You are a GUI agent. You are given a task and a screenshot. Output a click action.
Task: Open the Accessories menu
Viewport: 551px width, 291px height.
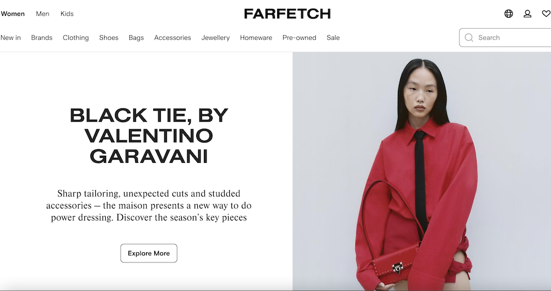tap(172, 37)
